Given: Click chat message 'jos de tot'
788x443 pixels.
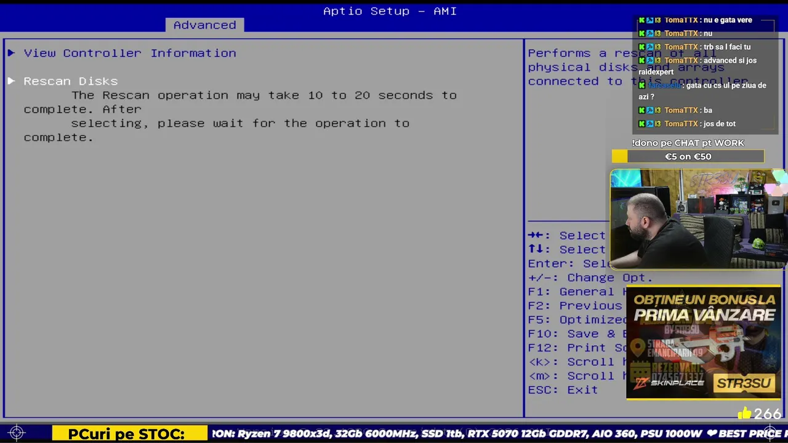Looking at the screenshot, I should pyautogui.click(x=719, y=124).
